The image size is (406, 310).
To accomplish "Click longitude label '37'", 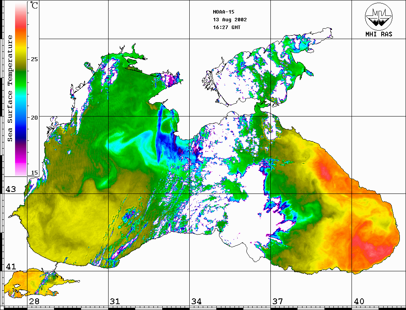I will coord(278,301).
